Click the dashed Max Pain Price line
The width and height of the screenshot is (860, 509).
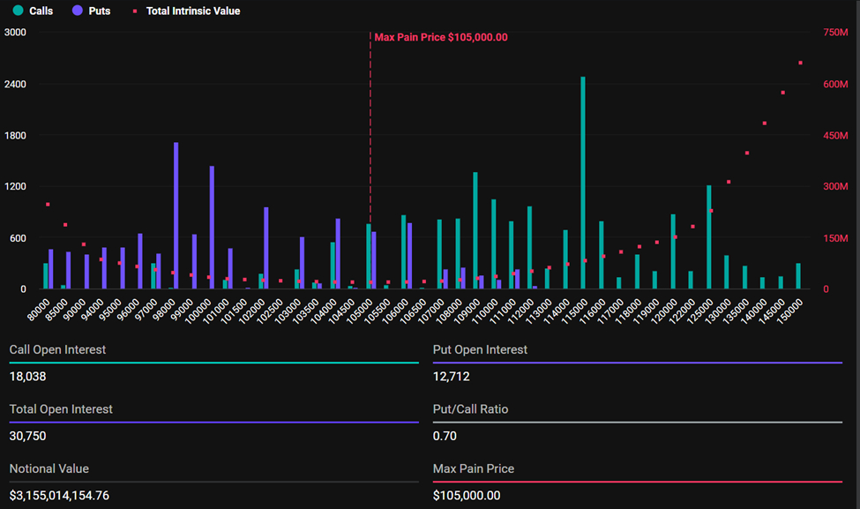(x=370, y=159)
